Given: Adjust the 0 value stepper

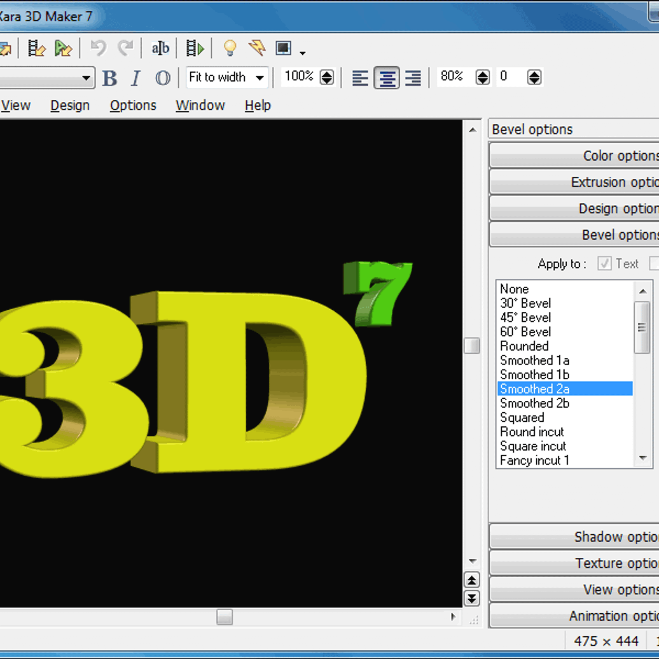Looking at the screenshot, I should point(534,77).
